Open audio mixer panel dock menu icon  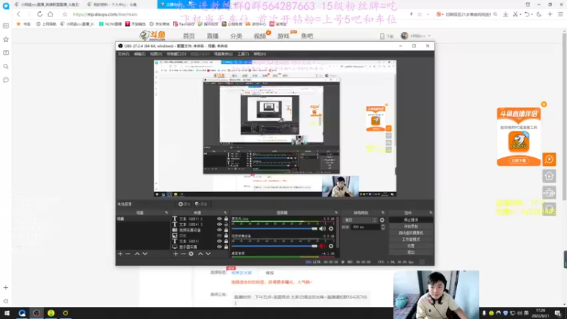(x=336, y=213)
